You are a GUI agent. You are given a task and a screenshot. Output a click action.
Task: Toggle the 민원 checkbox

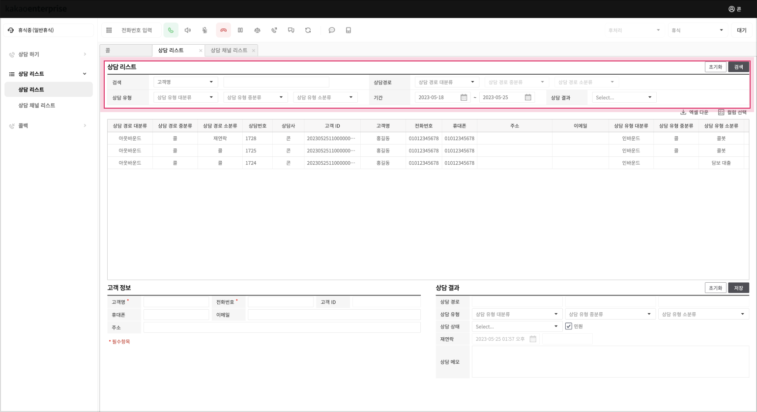point(569,326)
